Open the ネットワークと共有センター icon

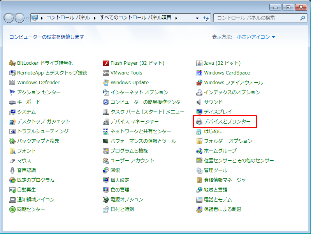point(106,131)
